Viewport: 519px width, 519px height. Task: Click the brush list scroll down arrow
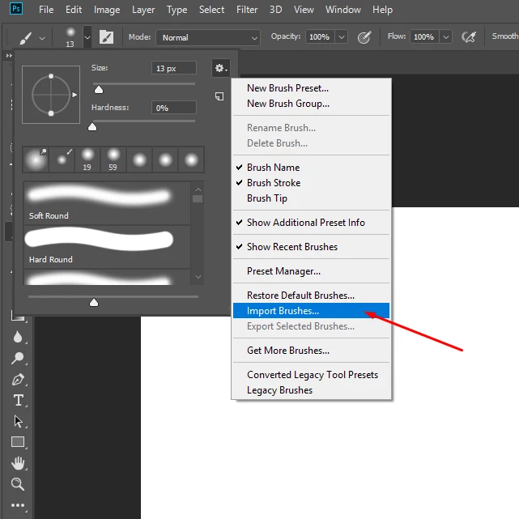(198, 277)
